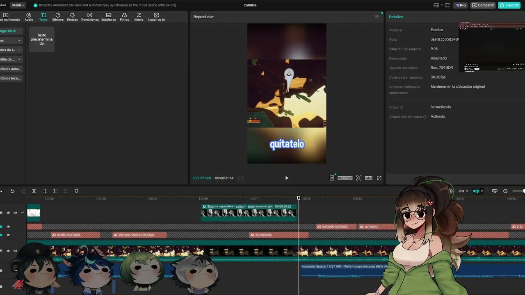This screenshot has height=295, width=525.
Task: Open local subtitles option in sidebar
Action: (11, 78)
